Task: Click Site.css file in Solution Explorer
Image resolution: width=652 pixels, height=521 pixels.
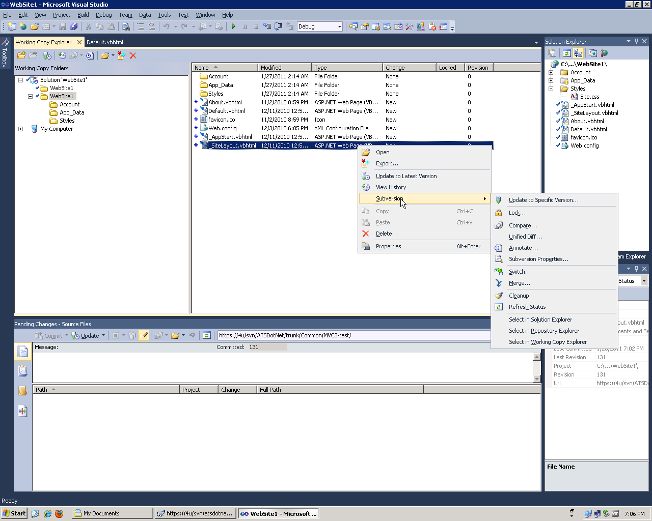Action: tap(589, 97)
